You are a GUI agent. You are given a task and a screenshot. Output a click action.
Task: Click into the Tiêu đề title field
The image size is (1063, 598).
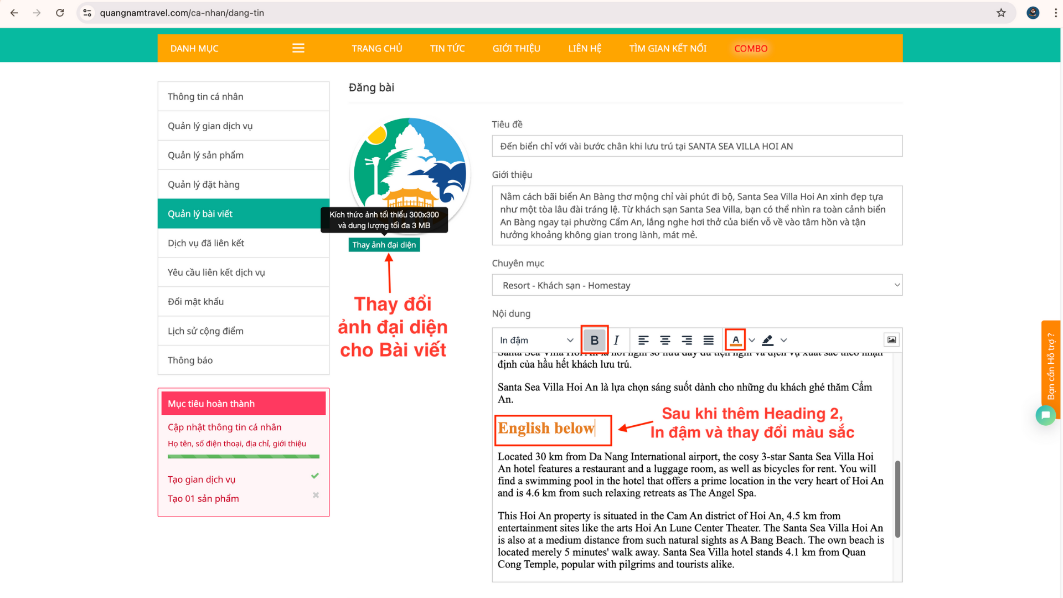(697, 146)
